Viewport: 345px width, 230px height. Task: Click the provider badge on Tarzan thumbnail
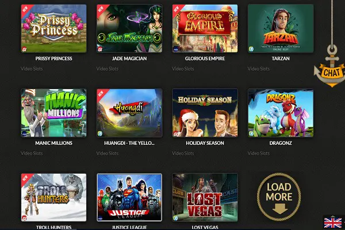[251, 49]
